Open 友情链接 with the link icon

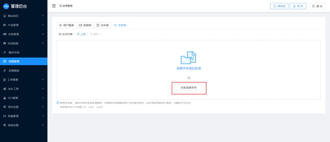click(x=14, y=71)
